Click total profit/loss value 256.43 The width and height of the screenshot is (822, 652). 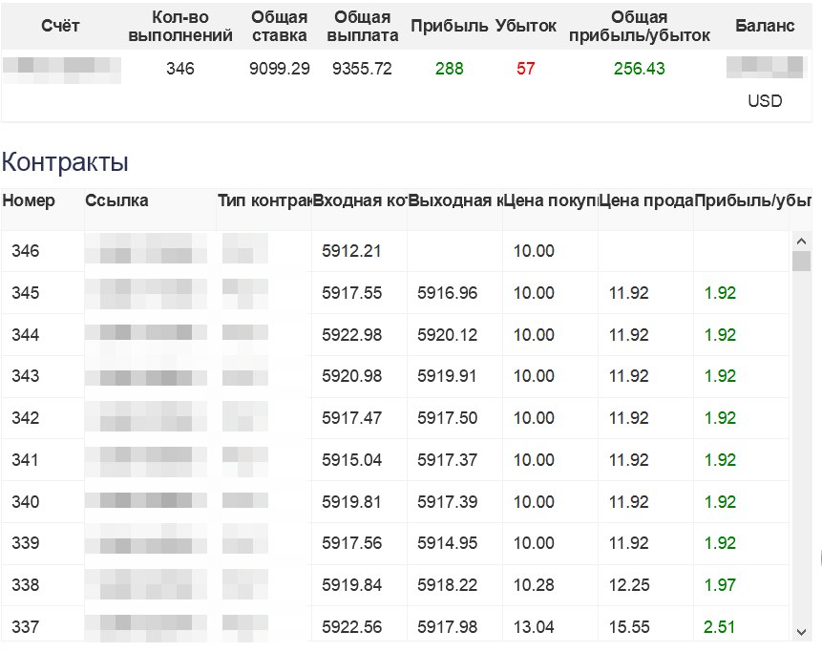click(639, 69)
